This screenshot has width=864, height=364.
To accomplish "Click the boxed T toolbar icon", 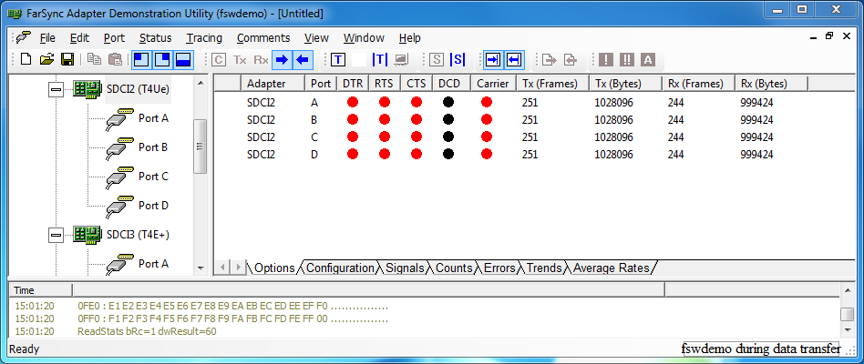I will (x=338, y=60).
